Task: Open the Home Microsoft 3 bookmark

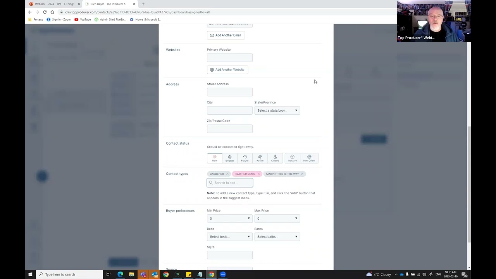Action: pyautogui.click(x=145, y=19)
